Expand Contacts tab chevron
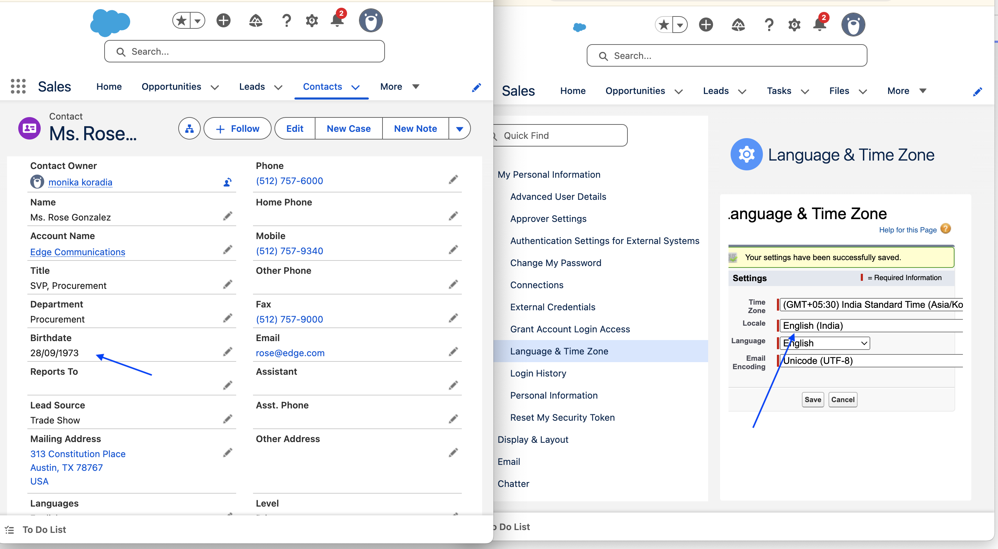 pyautogui.click(x=355, y=88)
